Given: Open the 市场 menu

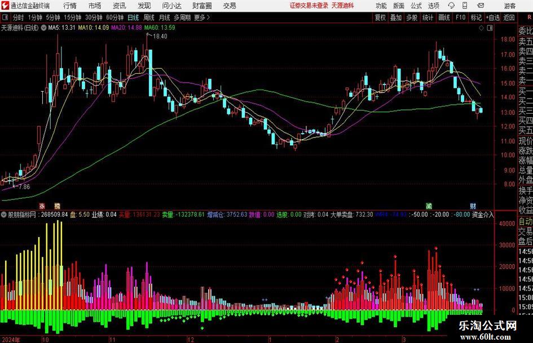Looking at the screenshot, I should (x=95, y=6).
